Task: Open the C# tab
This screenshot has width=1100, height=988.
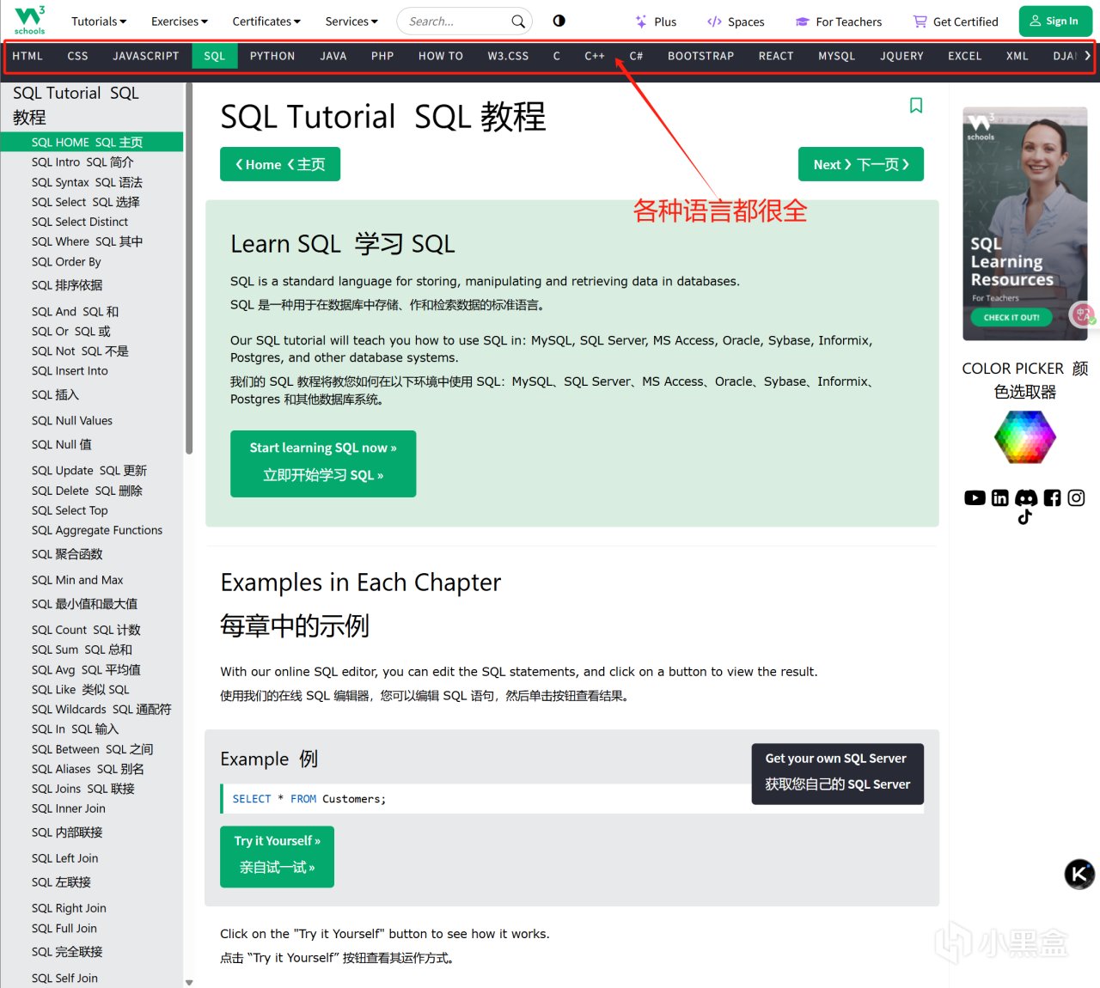Action: (636, 56)
